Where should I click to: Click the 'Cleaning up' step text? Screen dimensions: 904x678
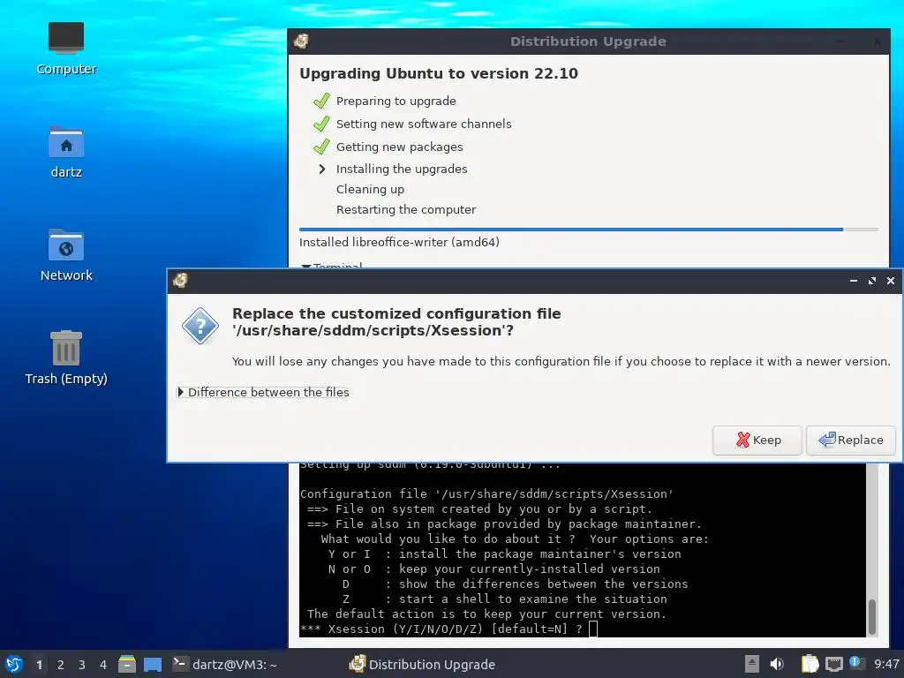click(370, 190)
